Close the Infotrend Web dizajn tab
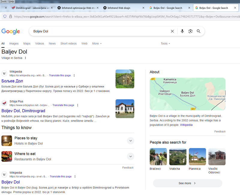 click(143, 8)
